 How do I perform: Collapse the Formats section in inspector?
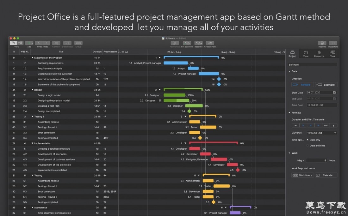[x=289, y=113]
